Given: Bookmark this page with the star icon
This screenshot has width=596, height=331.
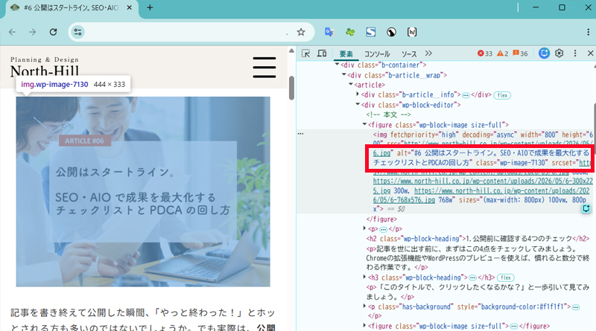Looking at the screenshot, I should click(301, 32).
